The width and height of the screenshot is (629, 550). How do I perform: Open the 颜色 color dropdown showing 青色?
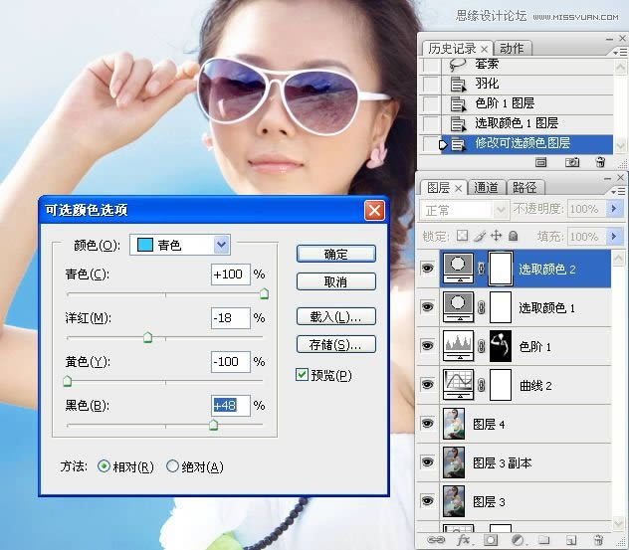tap(221, 245)
